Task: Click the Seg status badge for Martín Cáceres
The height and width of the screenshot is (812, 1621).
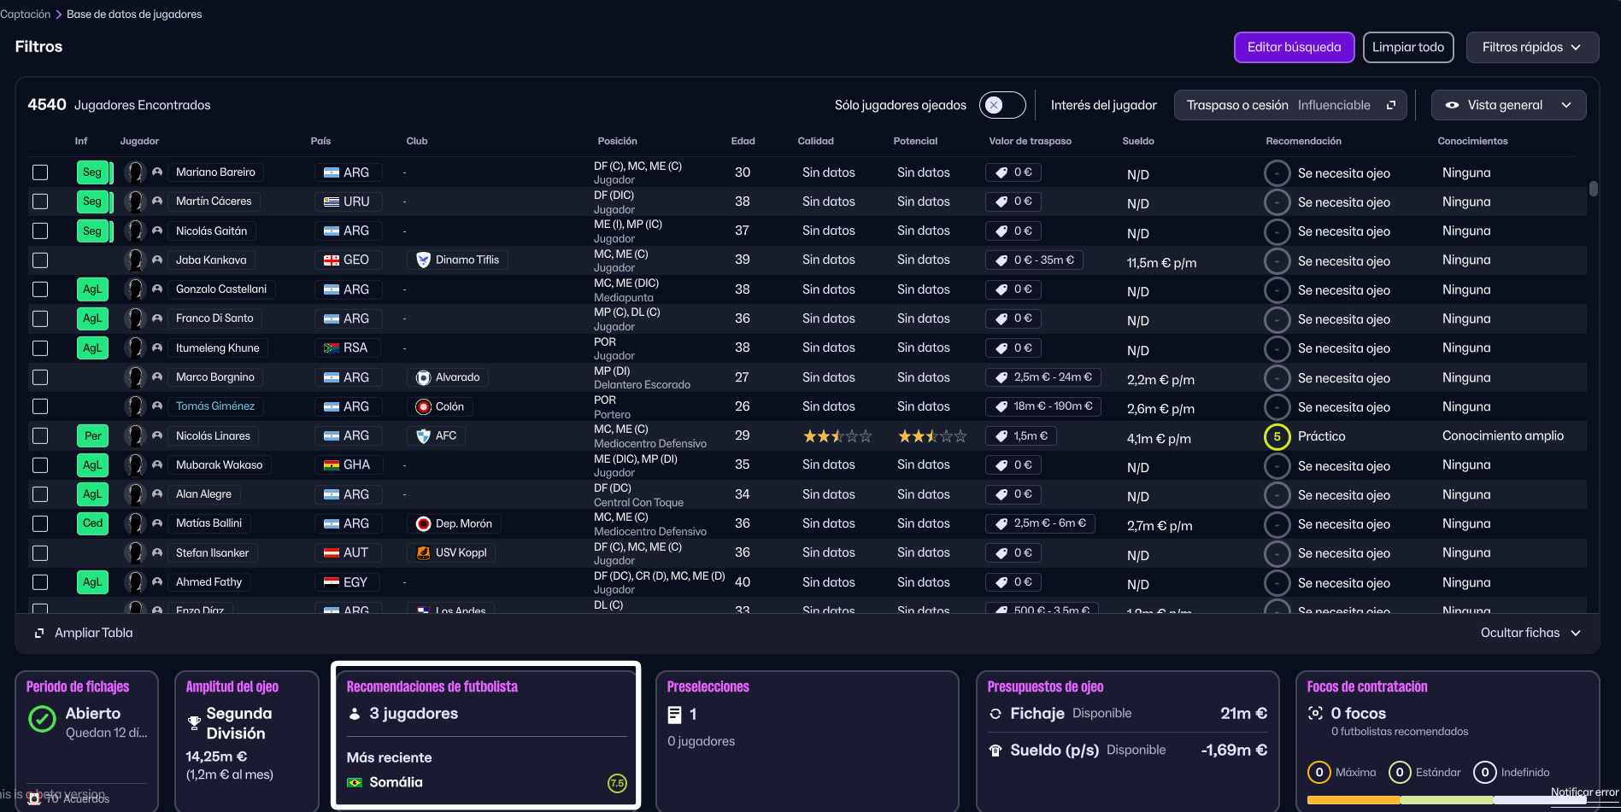Action: pyautogui.click(x=92, y=202)
